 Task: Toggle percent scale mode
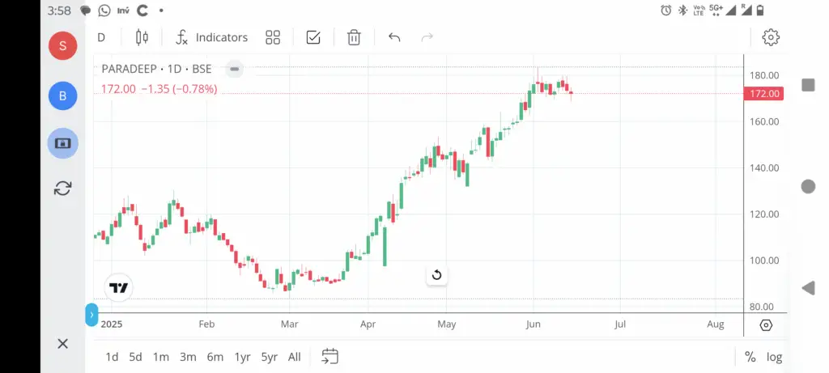750,357
